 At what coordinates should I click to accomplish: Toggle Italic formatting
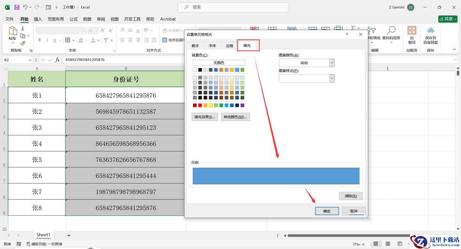pyautogui.click(x=47, y=40)
